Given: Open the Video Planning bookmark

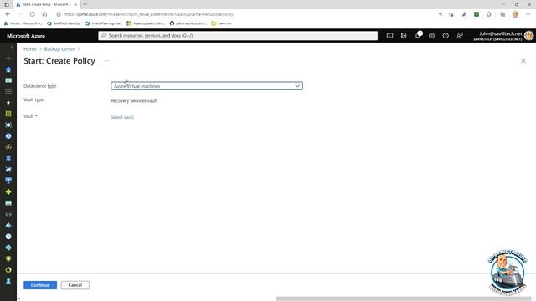Looking at the screenshot, I should (103, 23).
